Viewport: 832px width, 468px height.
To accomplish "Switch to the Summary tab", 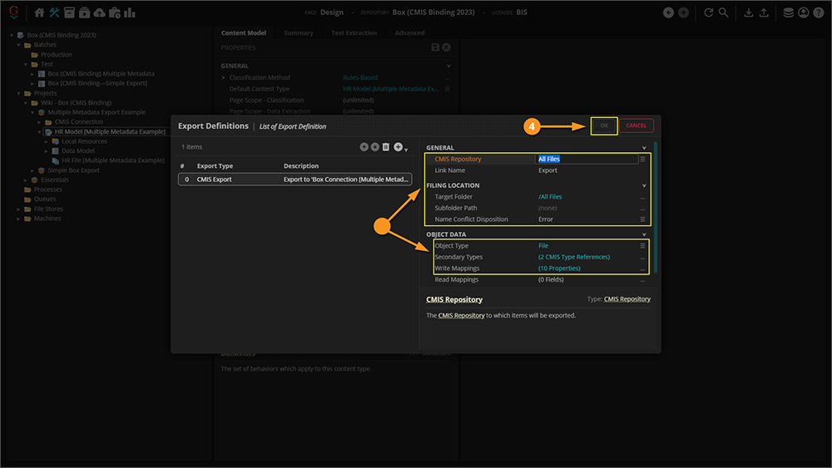I will tap(298, 33).
